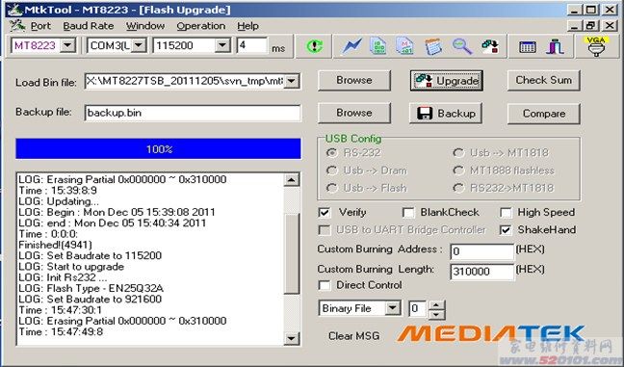Uncheck the Verify checkbox
624x367 pixels.
click(x=325, y=213)
